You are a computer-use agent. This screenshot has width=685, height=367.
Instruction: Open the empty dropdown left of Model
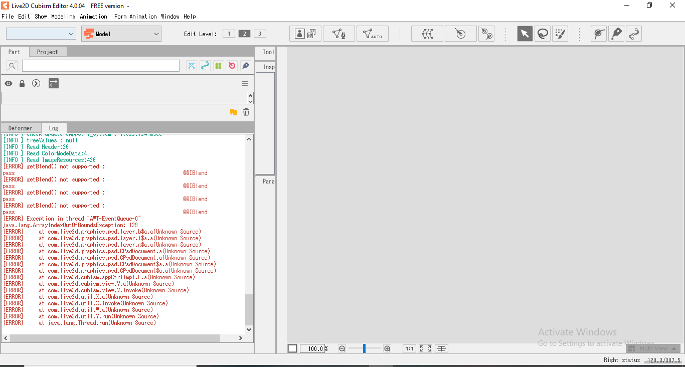(x=41, y=34)
